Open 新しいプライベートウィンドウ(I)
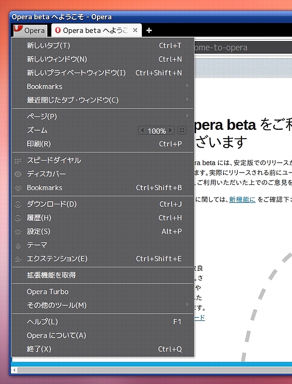 point(103,73)
